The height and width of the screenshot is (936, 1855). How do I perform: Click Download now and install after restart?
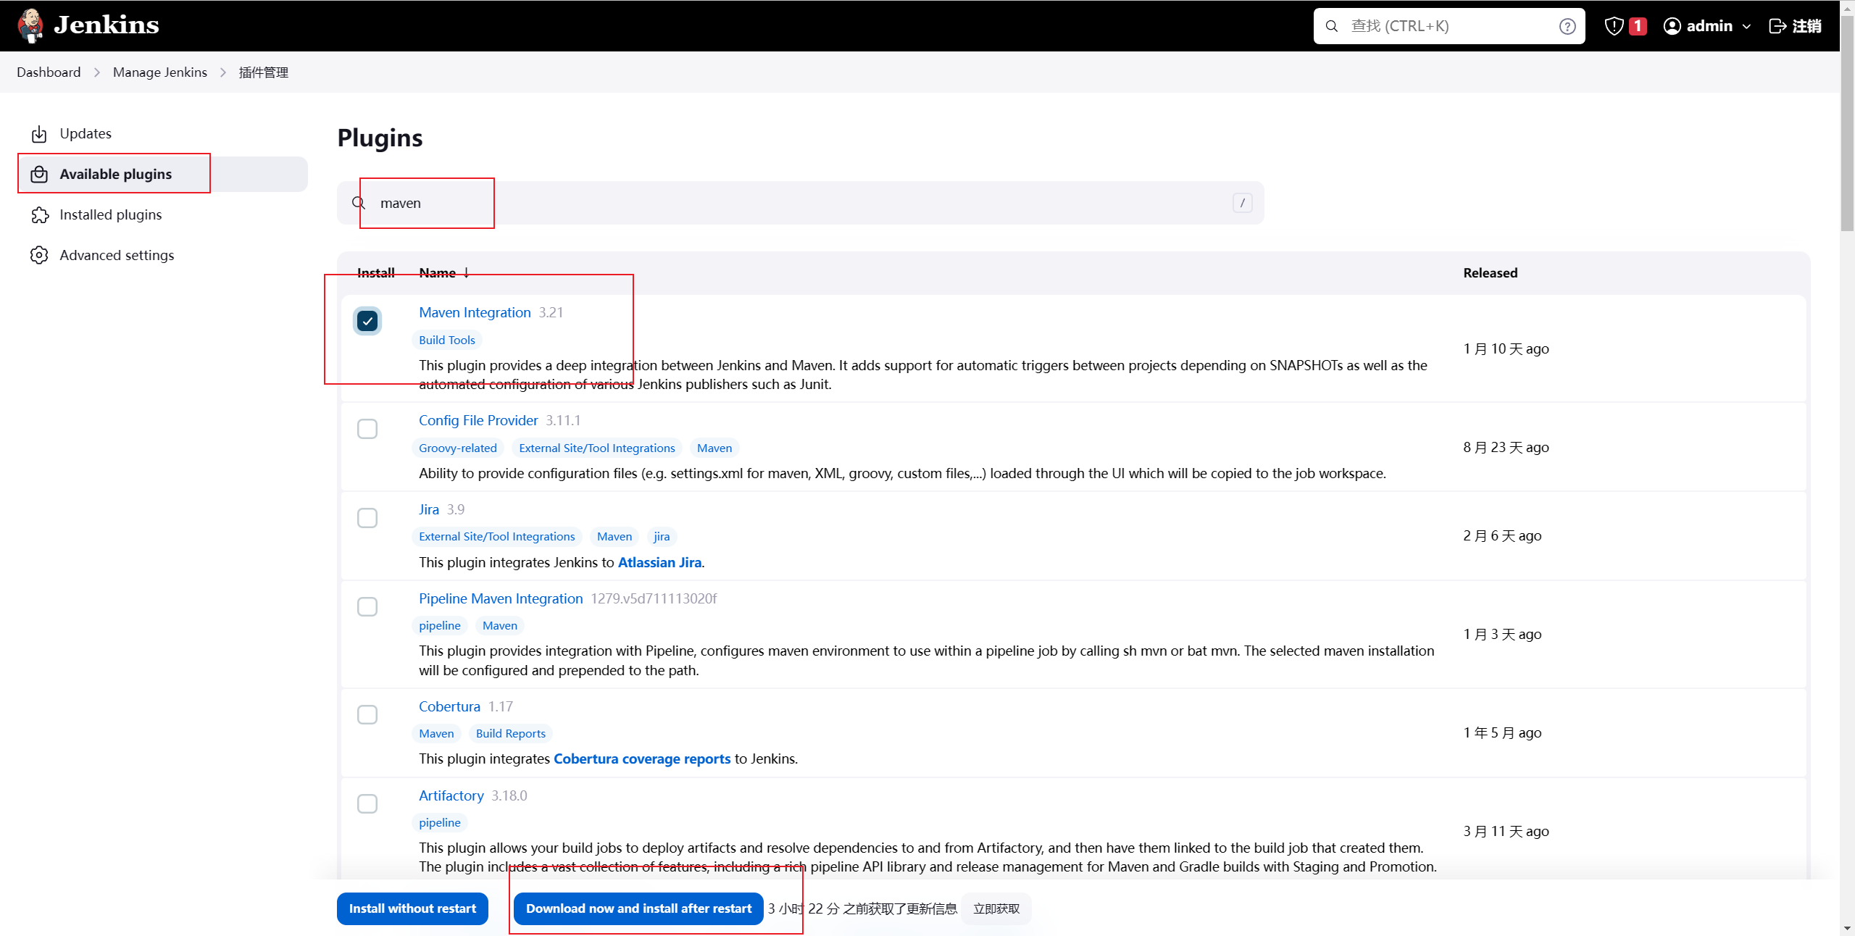point(638,908)
